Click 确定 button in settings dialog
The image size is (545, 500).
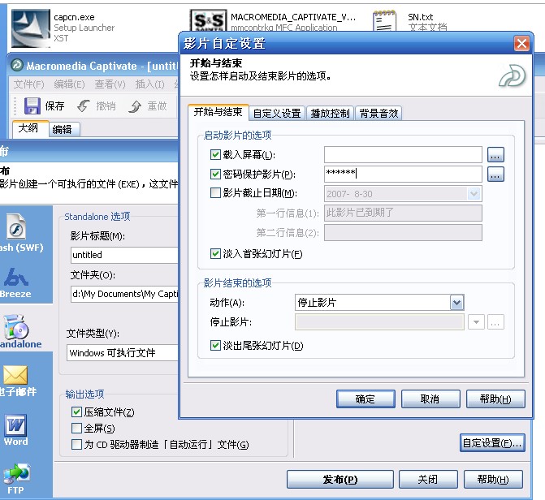point(365,399)
